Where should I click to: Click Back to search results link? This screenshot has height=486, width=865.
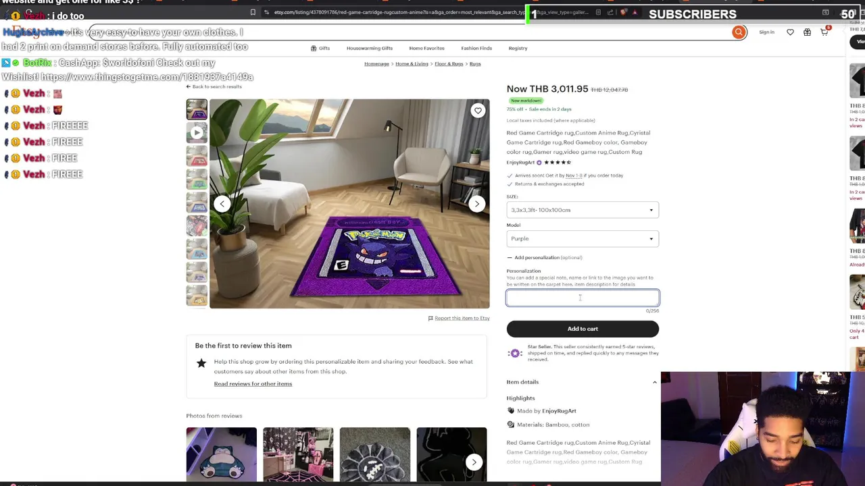[x=214, y=86]
